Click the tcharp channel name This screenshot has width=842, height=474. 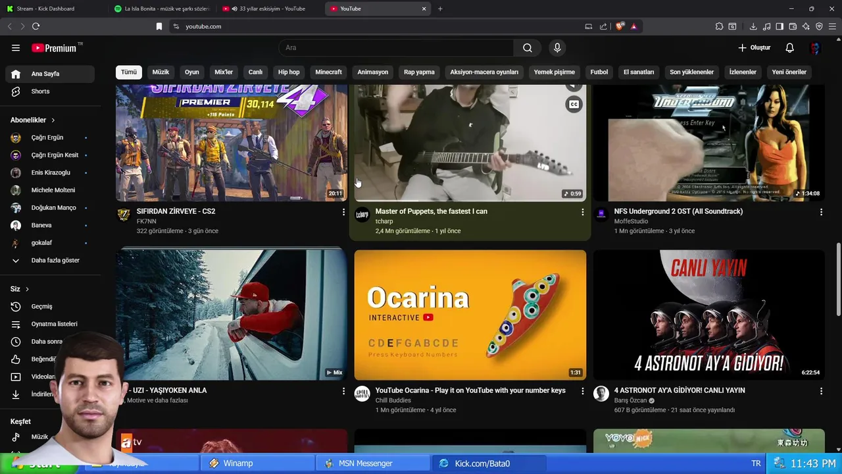pyautogui.click(x=384, y=221)
